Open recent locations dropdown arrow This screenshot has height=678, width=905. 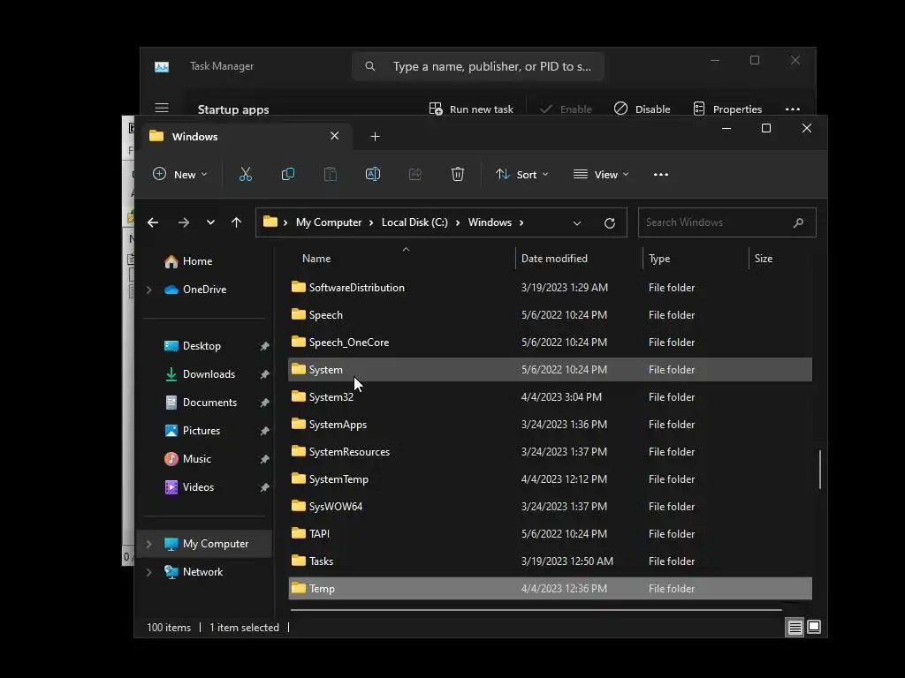(x=210, y=222)
